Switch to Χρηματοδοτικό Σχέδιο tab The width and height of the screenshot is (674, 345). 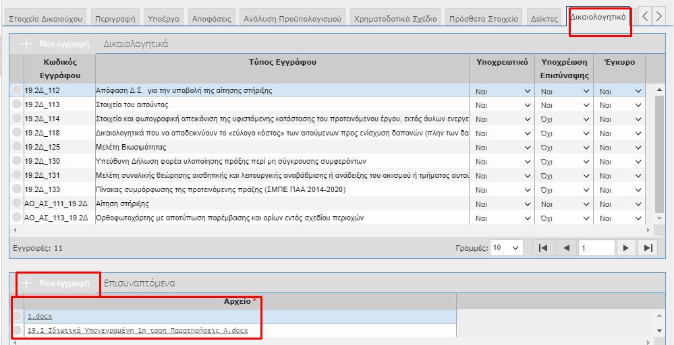(395, 18)
